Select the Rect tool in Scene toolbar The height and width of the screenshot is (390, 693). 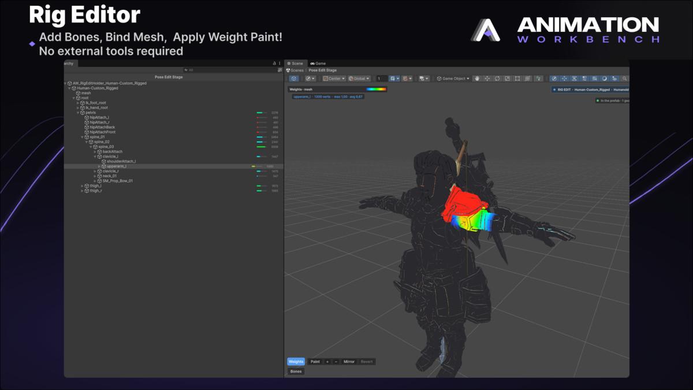tap(517, 79)
